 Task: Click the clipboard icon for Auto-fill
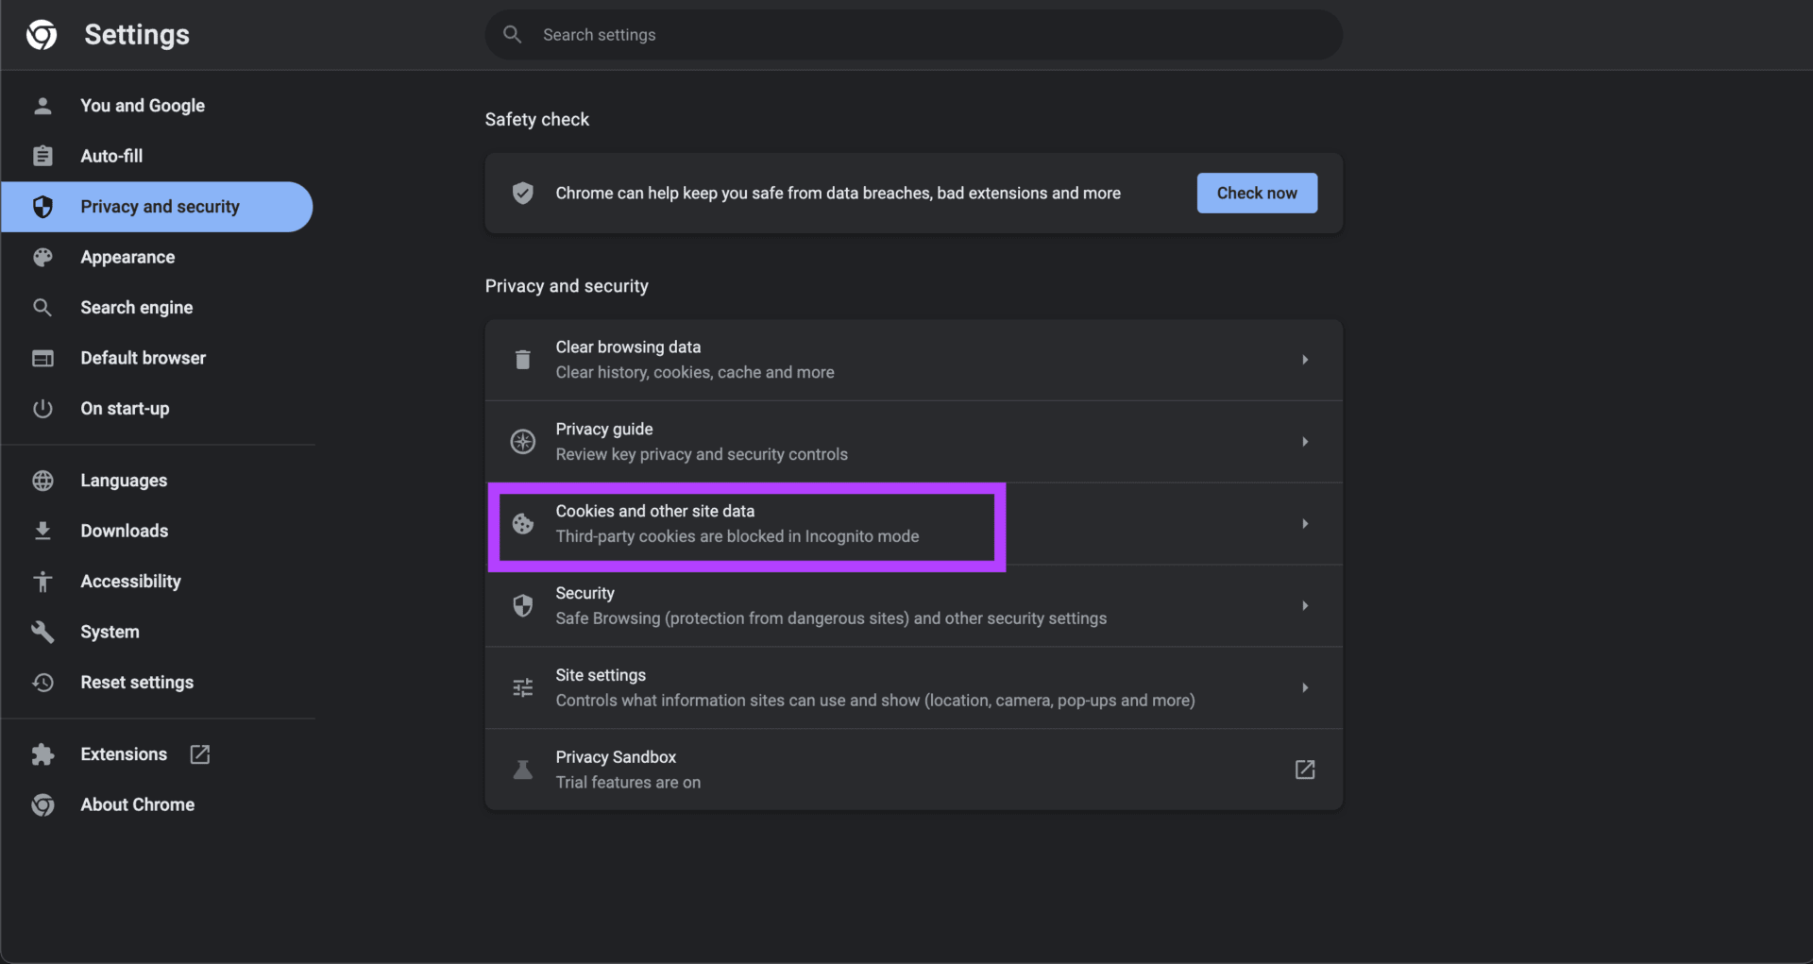point(42,156)
